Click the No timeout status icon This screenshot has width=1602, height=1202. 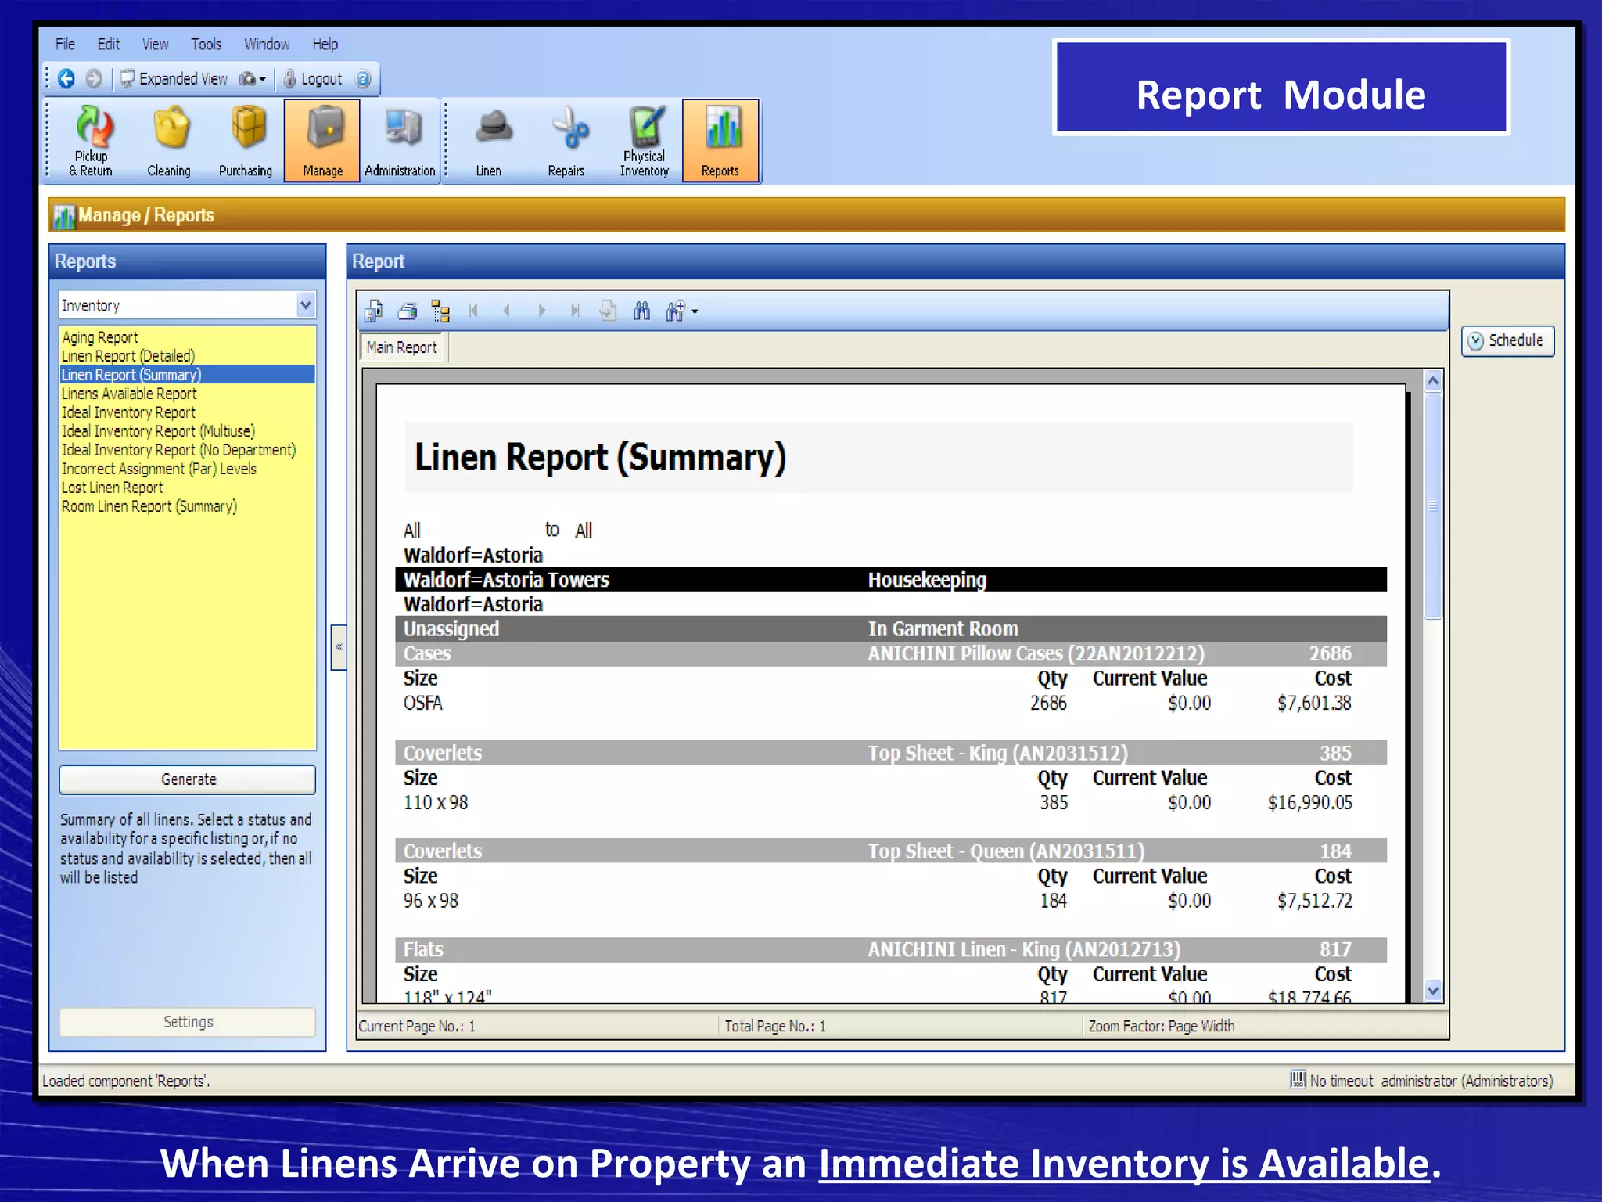(x=1298, y=1080)
